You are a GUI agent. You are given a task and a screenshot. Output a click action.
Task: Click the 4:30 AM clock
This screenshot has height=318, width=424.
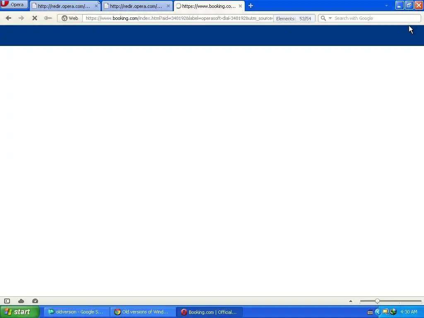point(409,312)
